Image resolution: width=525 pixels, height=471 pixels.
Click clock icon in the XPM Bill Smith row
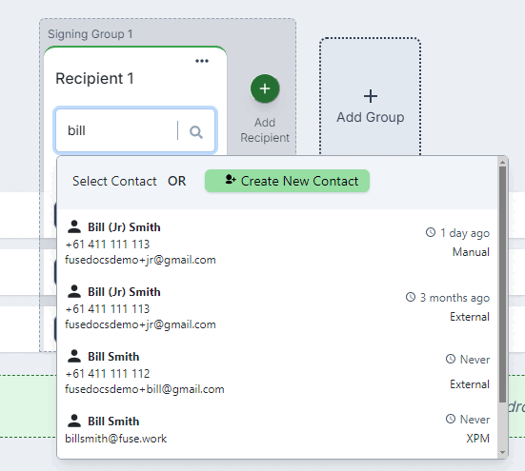(451, 419)
